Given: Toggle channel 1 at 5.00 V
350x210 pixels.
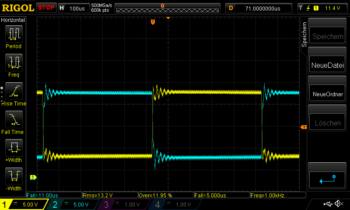Looking at the screenshot, I should pyautogui.click(x=24, y=204).
